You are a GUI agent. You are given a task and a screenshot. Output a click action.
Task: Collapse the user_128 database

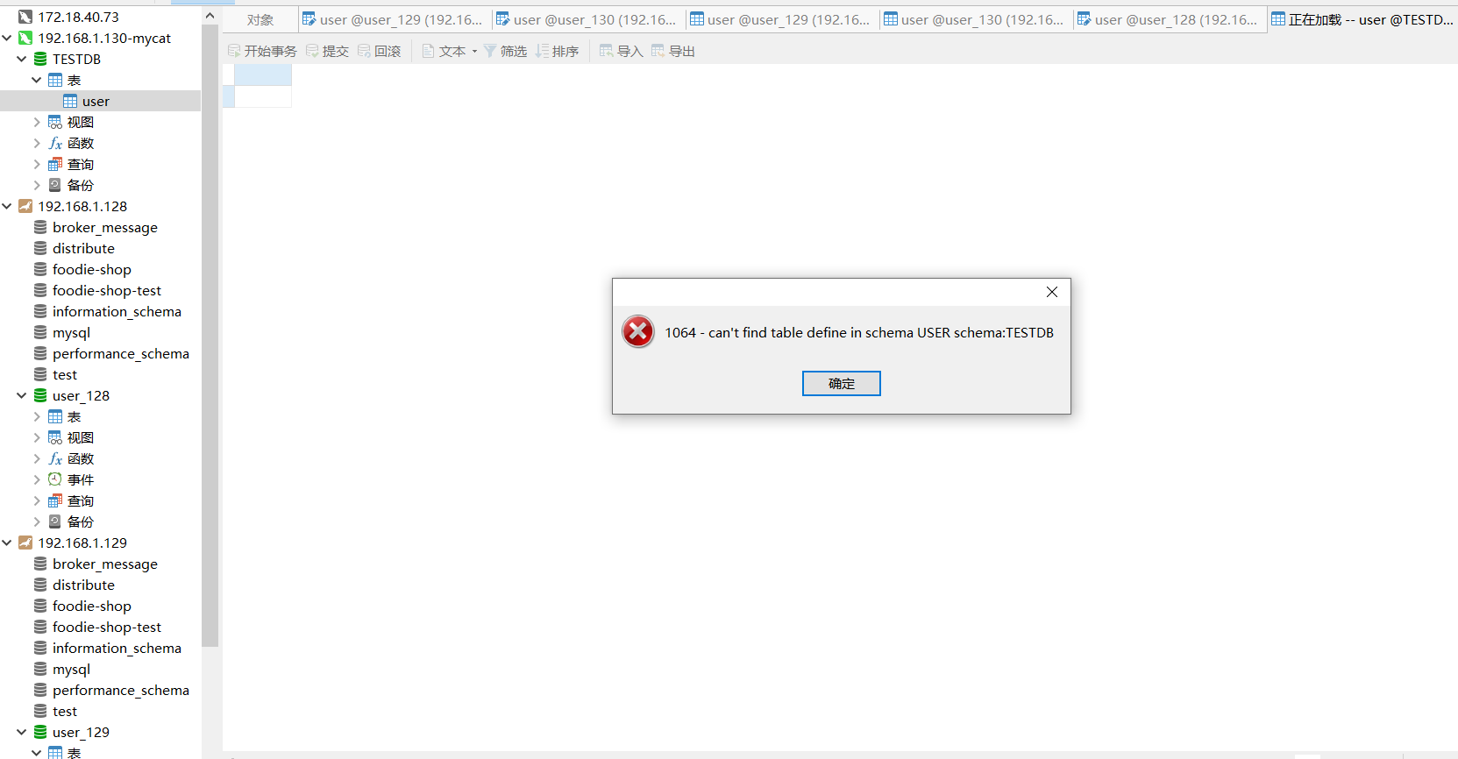coord(22,395)
